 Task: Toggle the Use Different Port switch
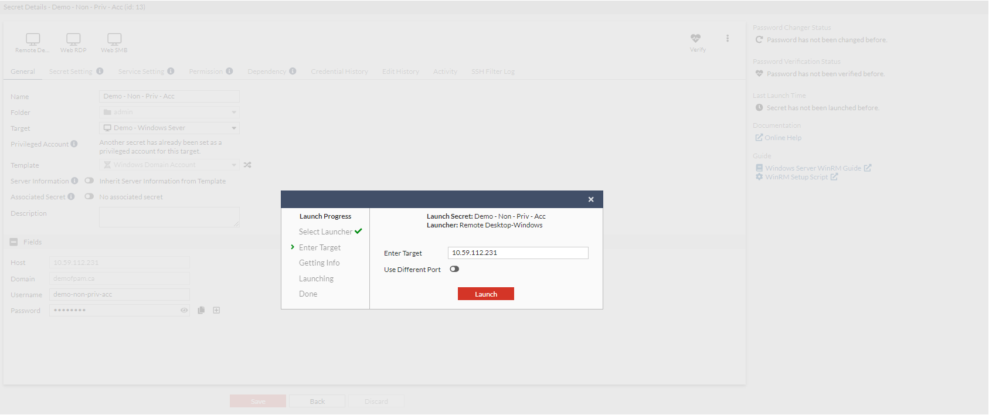[454, 269]
